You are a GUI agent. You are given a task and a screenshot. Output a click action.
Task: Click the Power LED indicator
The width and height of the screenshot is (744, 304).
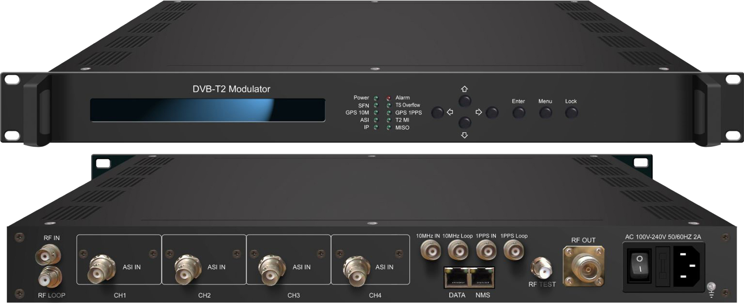375,98
